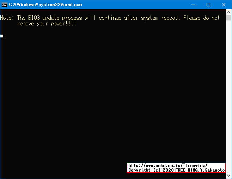
Task: Click Y.Sakamoto in the watermark
Action: (x=213, y=170)
